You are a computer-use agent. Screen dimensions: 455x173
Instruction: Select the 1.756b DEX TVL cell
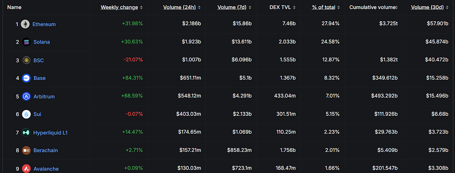pos(288,150)
